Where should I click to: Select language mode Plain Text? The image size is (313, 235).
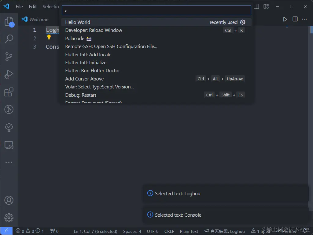189,231
